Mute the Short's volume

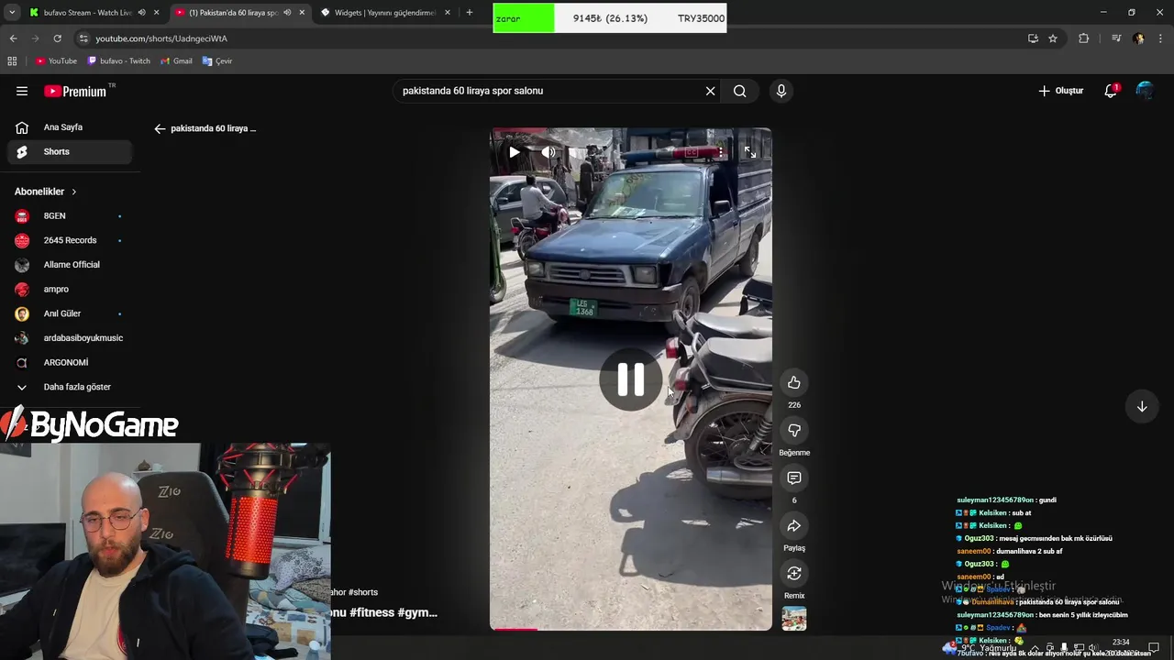pyautogui.click(x=548, y=152)
